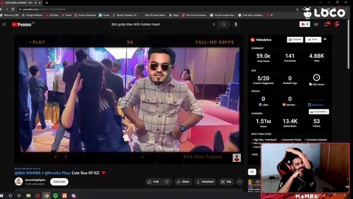Open the StockX Sneakers bookmark

[x=125, y=15]
